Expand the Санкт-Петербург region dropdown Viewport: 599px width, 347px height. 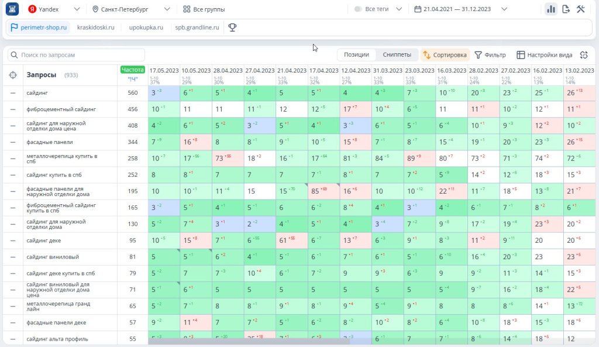tap(132, 9)
